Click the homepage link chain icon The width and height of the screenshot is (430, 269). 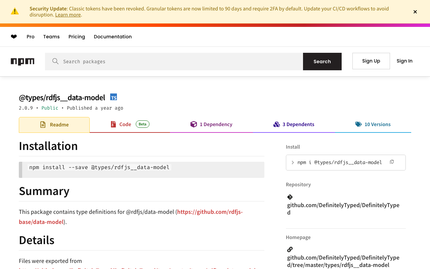[x=290, y=249]
